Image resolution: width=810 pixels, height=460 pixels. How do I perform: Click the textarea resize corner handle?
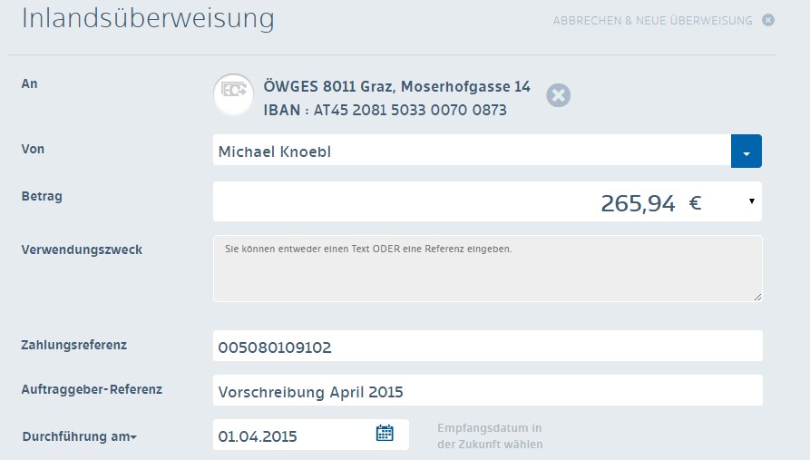[757, 297]
